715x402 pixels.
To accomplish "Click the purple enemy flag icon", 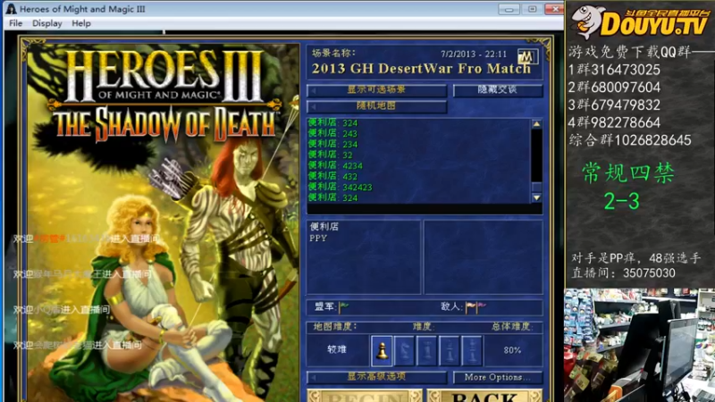I will click(481, 306).
